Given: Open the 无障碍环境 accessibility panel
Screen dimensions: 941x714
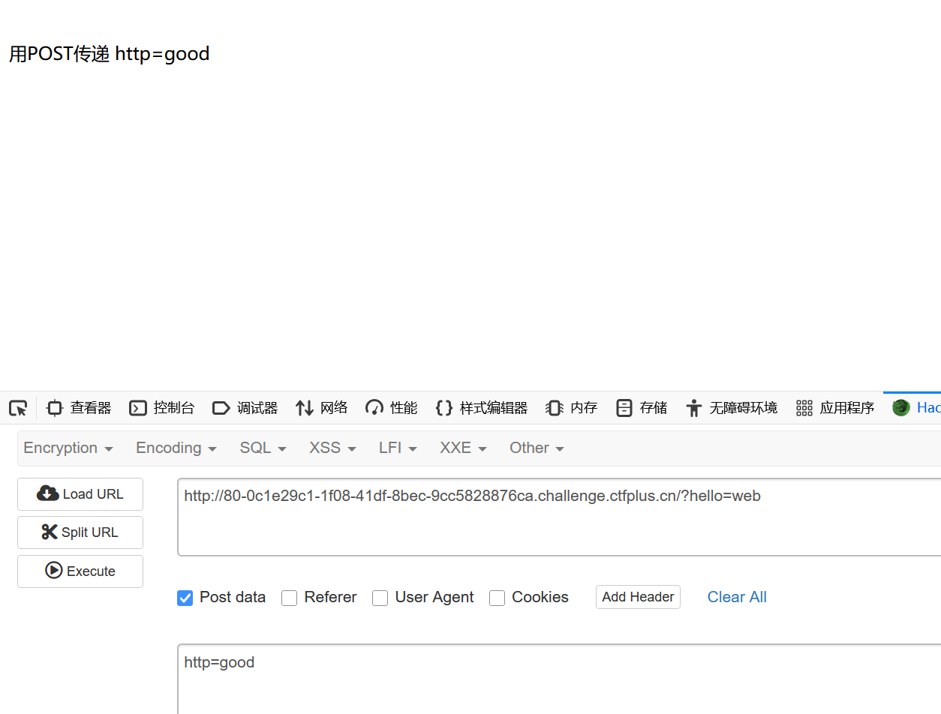Looking at the screenshot, I should click(732, 408).
